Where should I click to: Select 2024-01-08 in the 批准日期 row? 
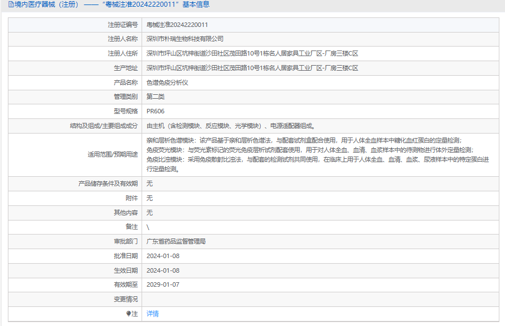[163, 256]
